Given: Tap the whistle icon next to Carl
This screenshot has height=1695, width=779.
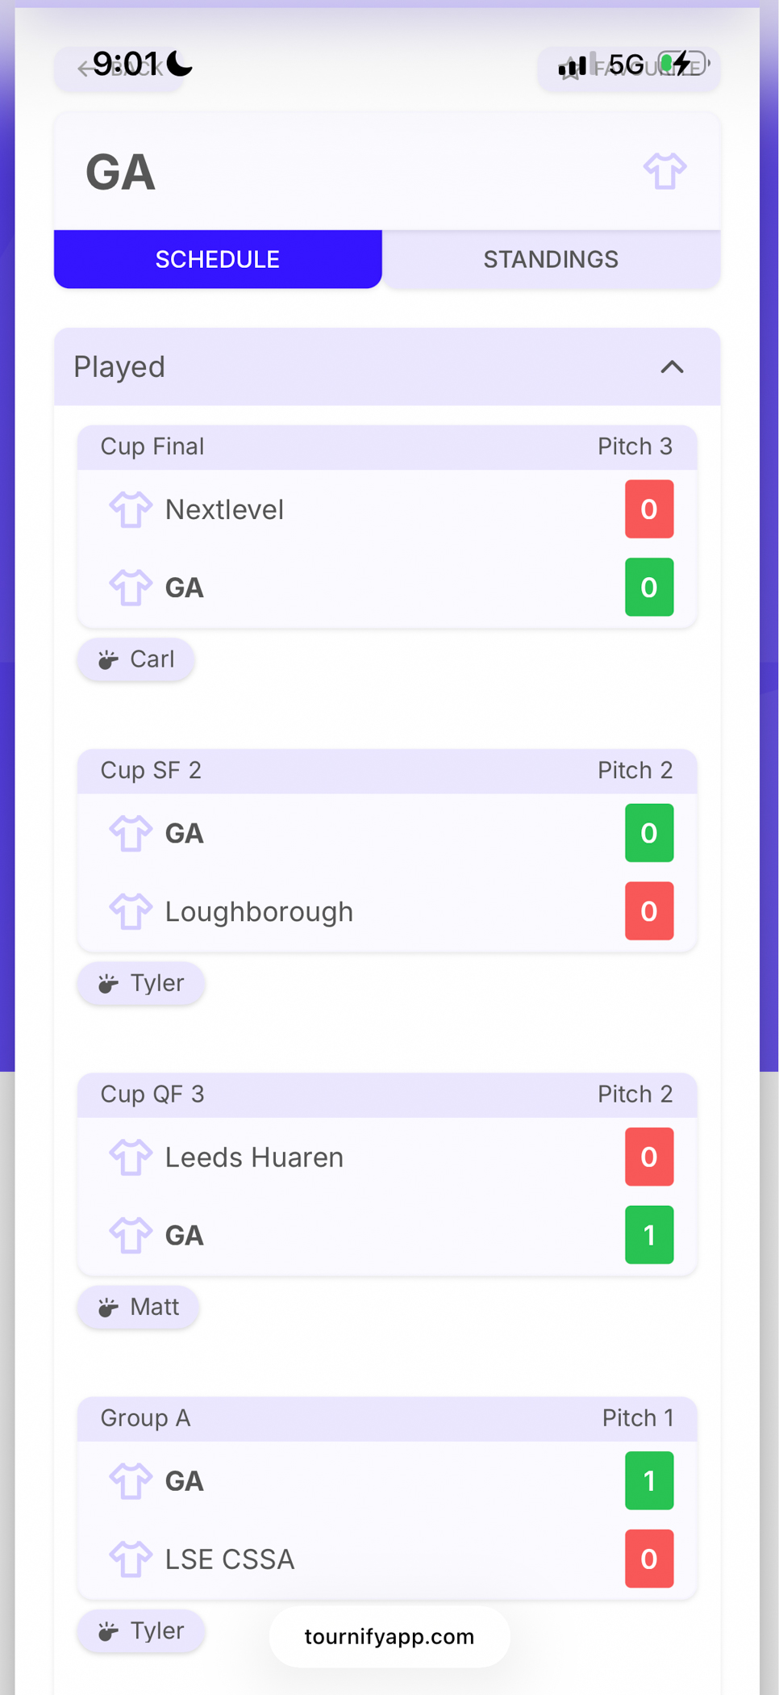Looking at the screenshot, I should pyautogui.click(x=108, y=660).
